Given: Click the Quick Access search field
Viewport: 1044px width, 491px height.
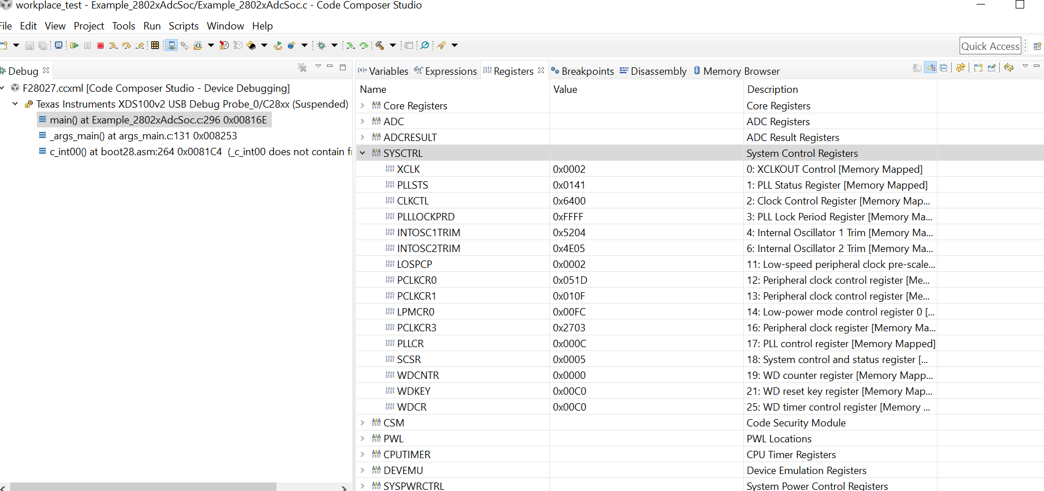Looking at the screenshot, I should 990,46.
